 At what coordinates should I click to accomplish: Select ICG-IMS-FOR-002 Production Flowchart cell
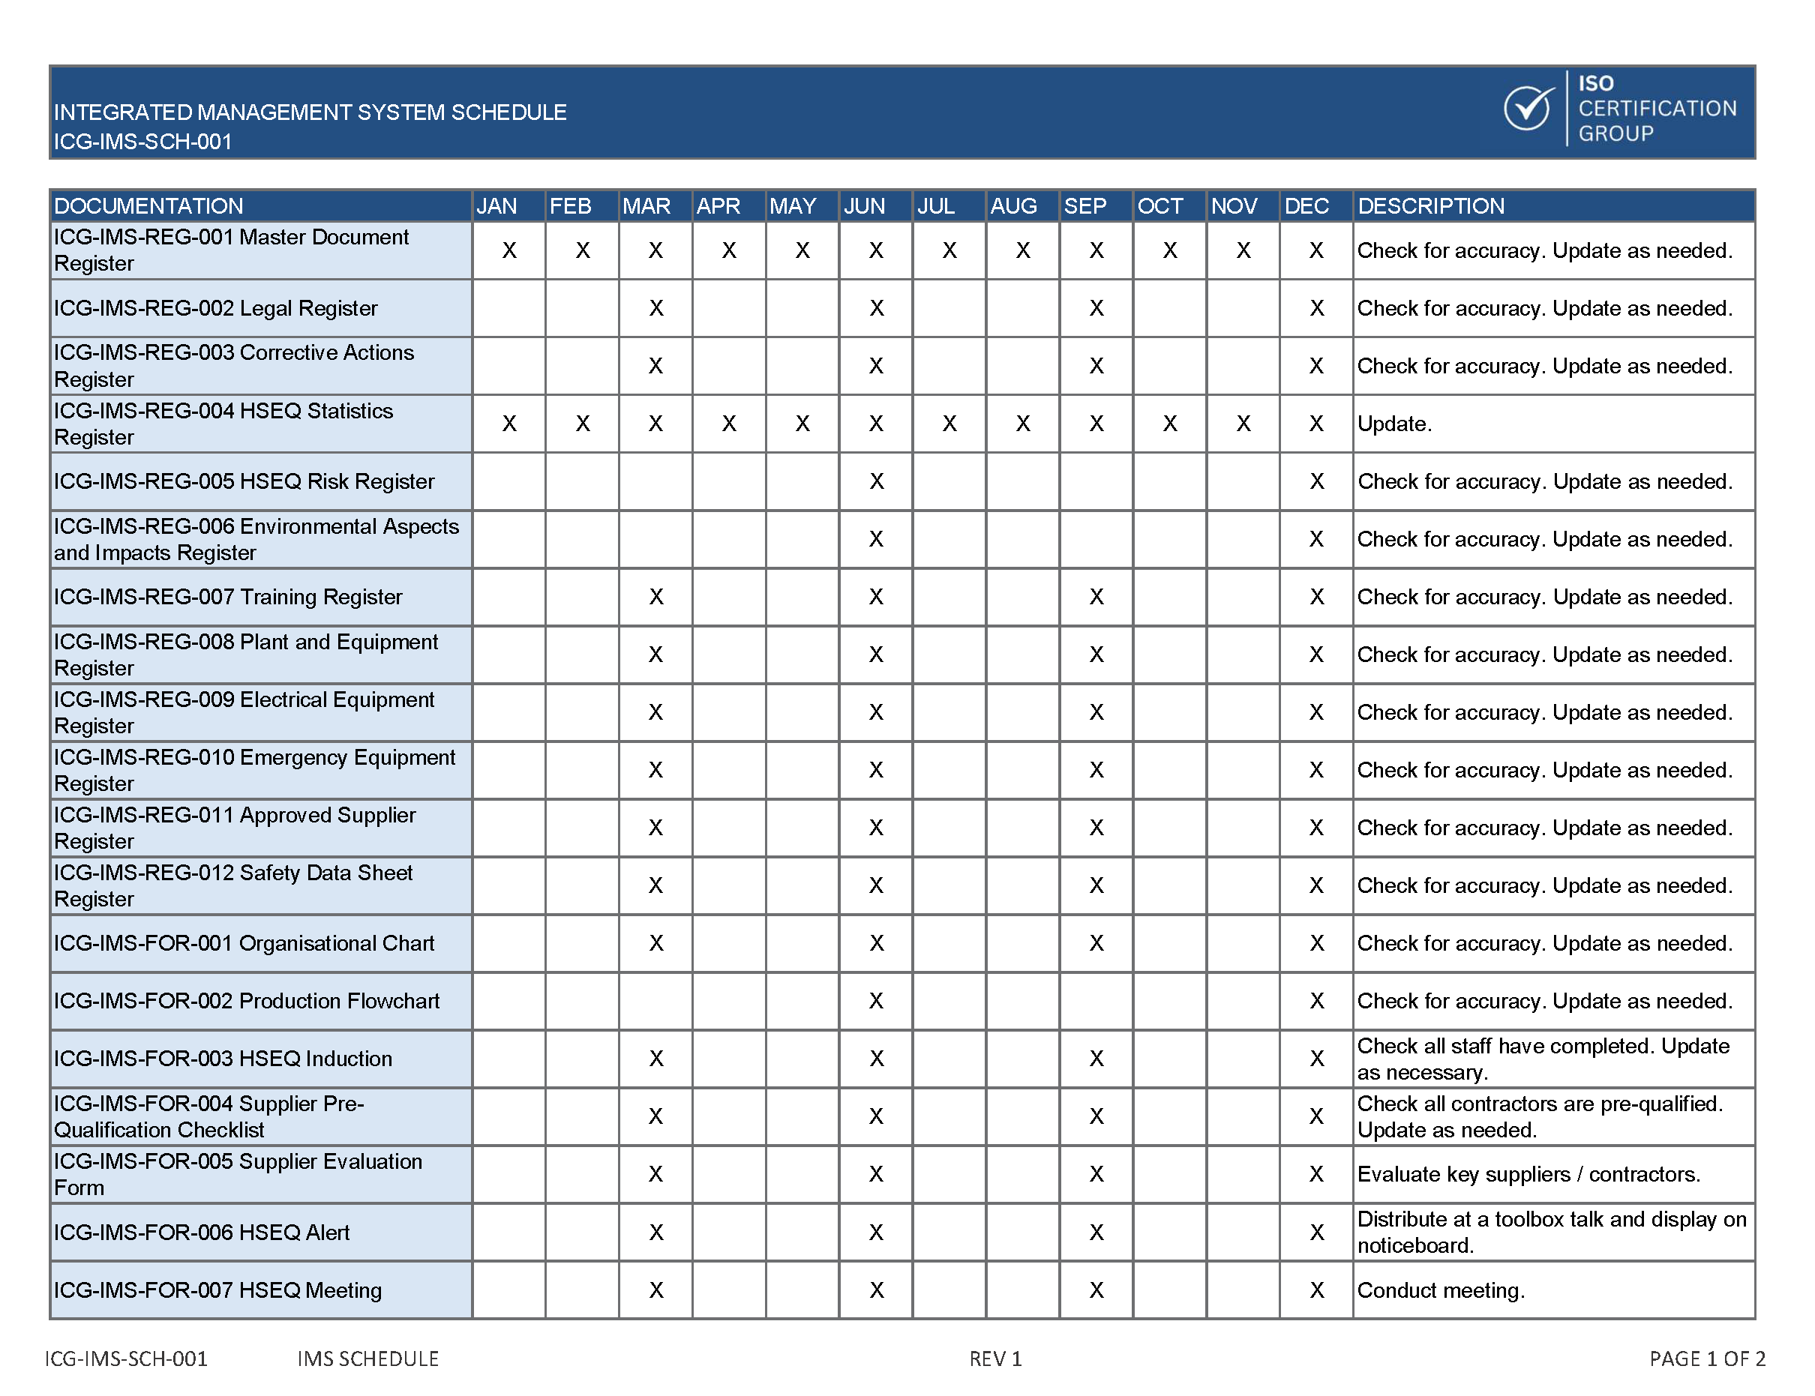click(x=261, y=1002)
